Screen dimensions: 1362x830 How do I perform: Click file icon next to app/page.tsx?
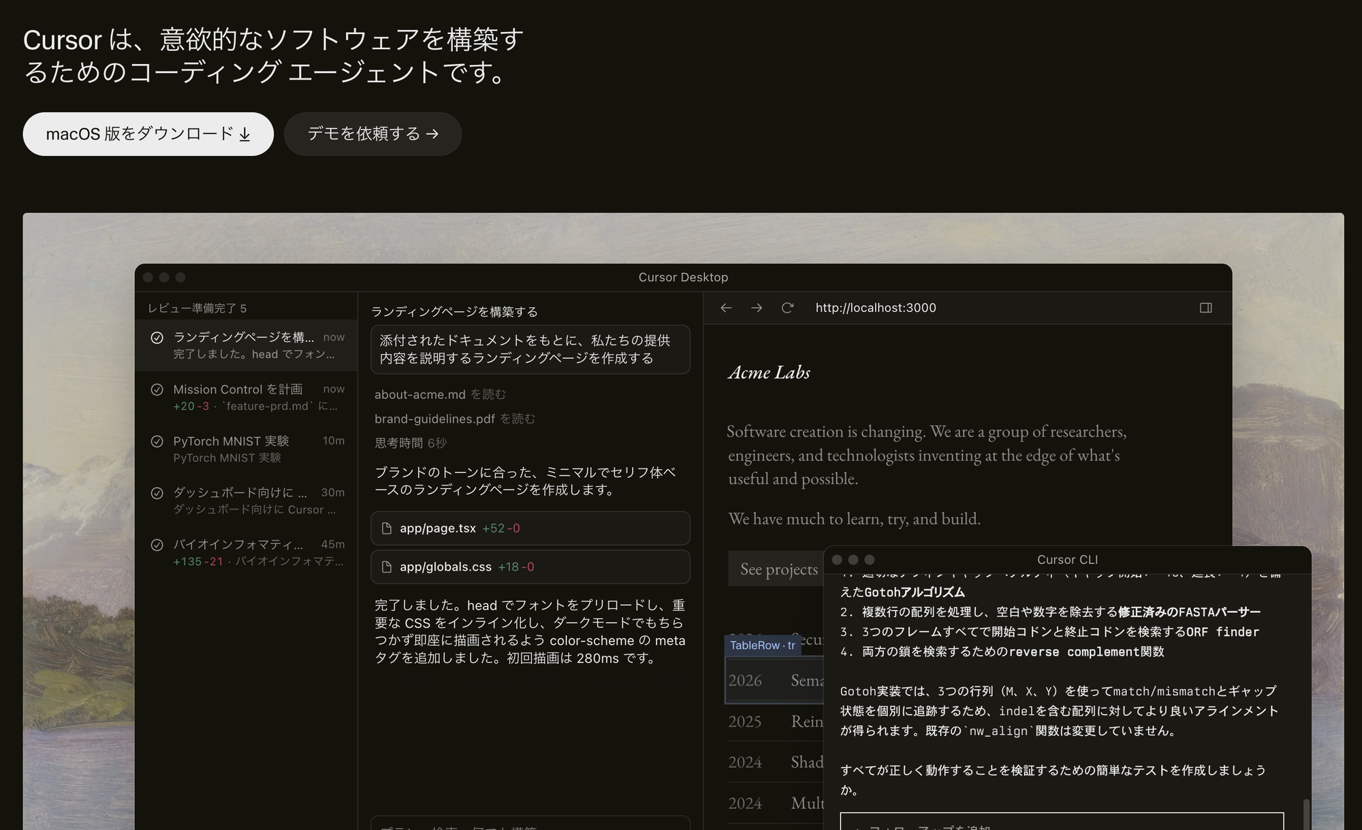tap(387, 528)
